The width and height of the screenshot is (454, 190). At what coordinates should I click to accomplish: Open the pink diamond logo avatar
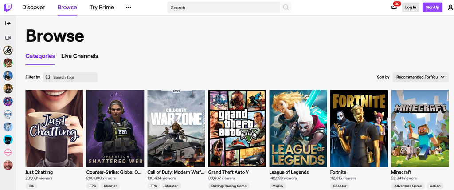pyautogui.click(x=8, y=152)
